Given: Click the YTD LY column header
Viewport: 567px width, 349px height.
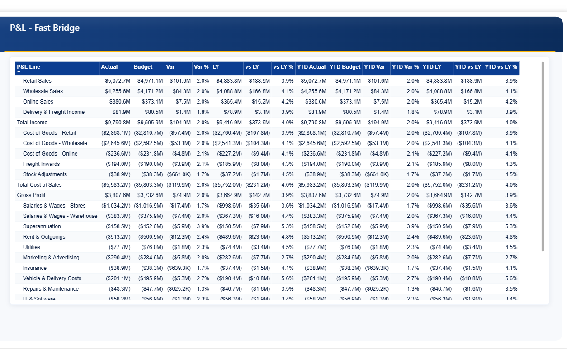Looking at the screenshot, I should [x=437, y=68].
